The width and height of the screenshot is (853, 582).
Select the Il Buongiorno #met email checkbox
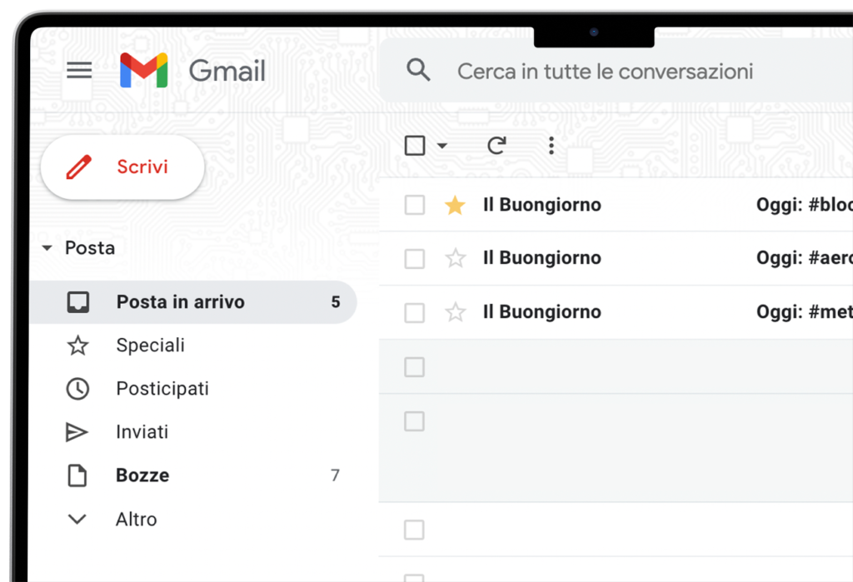pos(415,313)
